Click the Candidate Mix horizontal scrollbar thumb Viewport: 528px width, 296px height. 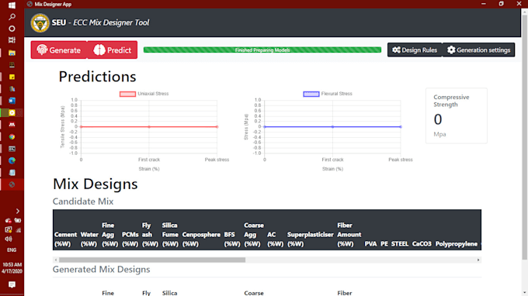[152, 260]
